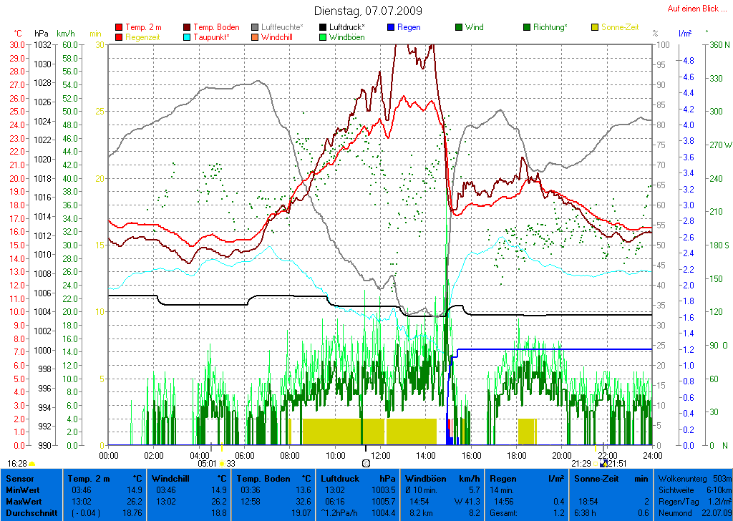
Task: Click the blue Regen legend square
Action: 391,28
